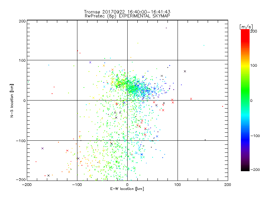Click the "N-S location [km]" axis label

(x=12, y=100)
